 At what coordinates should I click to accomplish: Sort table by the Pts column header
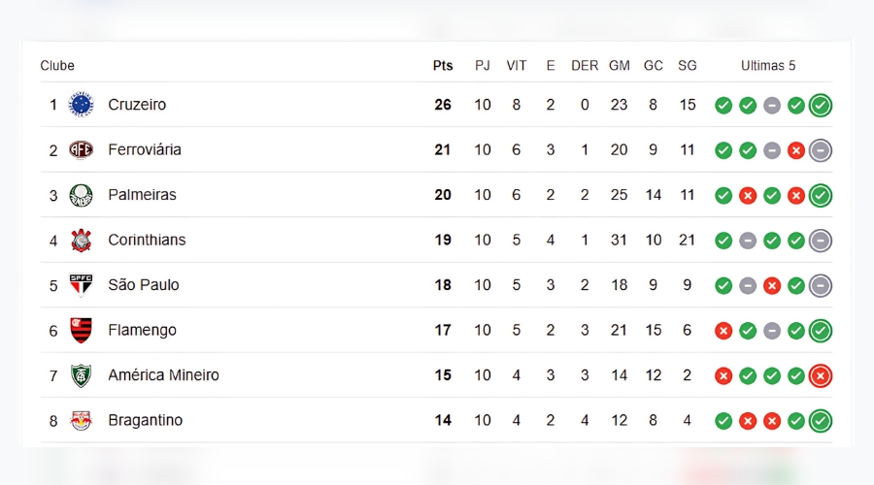(443, 66)
